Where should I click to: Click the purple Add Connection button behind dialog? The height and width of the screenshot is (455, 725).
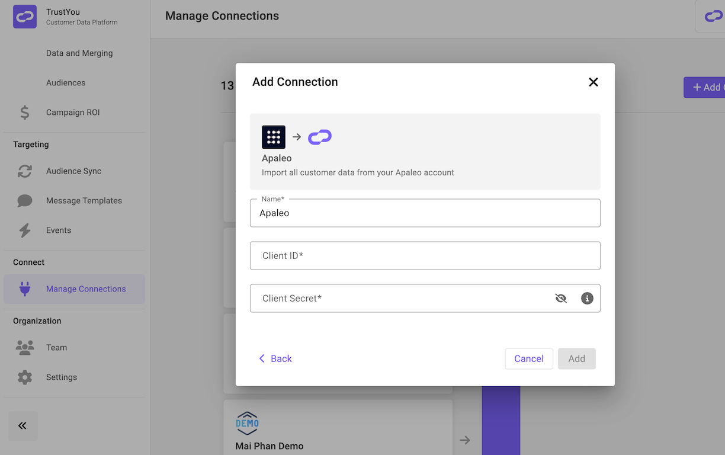point(704,87)
